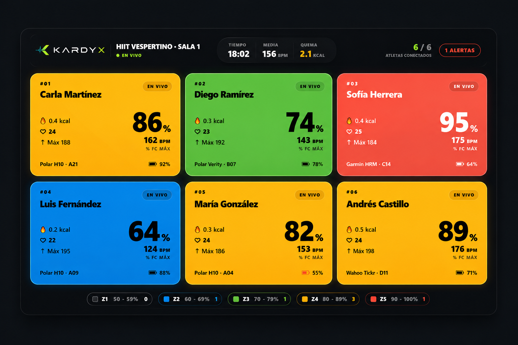Viewport: 518px width, 345px height.
Task: Click the heart icon on Sofía Herrera's card
Action: 349,132
